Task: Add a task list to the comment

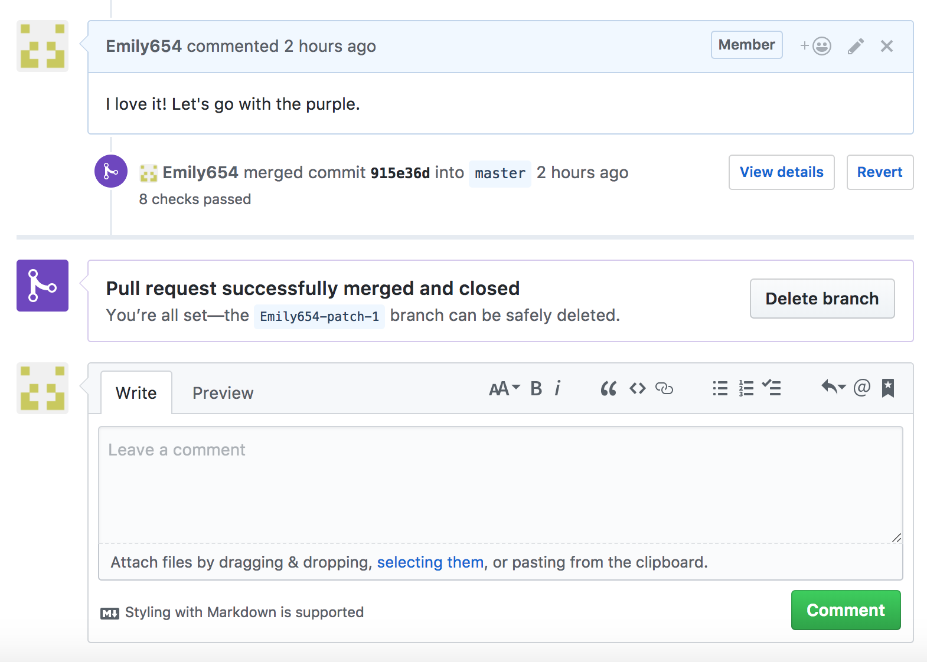Action: pyautogui.click(x=771, y=388)
